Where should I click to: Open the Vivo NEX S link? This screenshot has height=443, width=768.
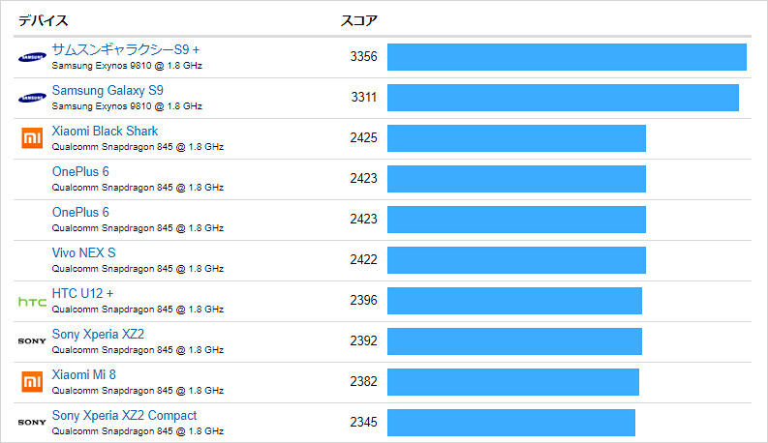pos(83,252)
